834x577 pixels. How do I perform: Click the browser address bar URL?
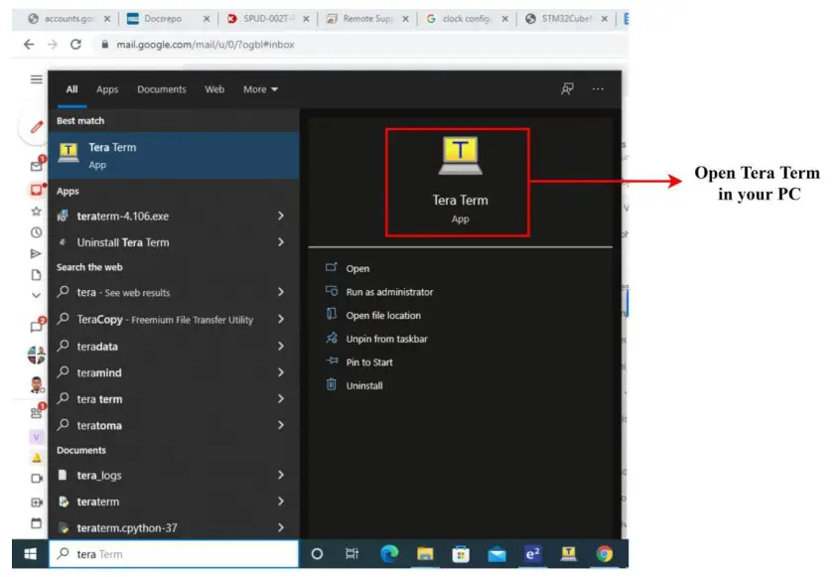[x=206, y=44]
